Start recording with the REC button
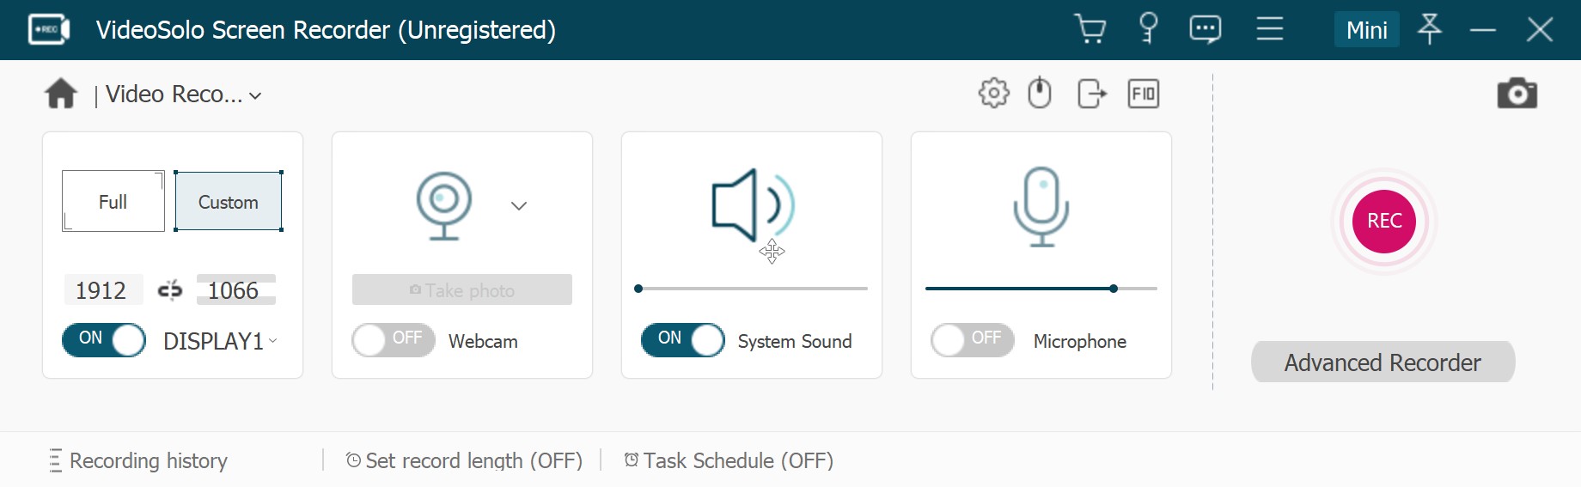1581x487 pixels. click(1383, 222)
